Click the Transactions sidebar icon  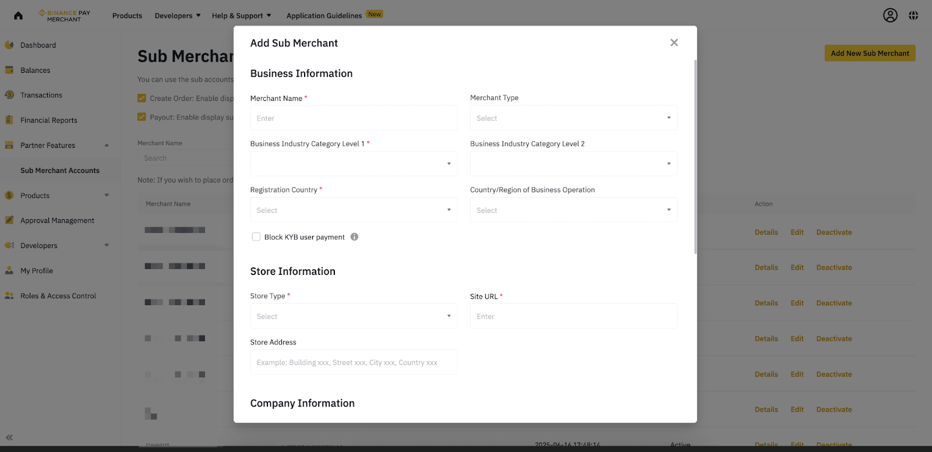[9, 95]
